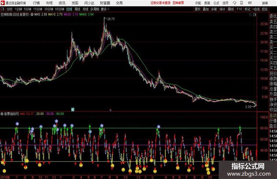Select the 60分钟 period tab

point(60,9)
